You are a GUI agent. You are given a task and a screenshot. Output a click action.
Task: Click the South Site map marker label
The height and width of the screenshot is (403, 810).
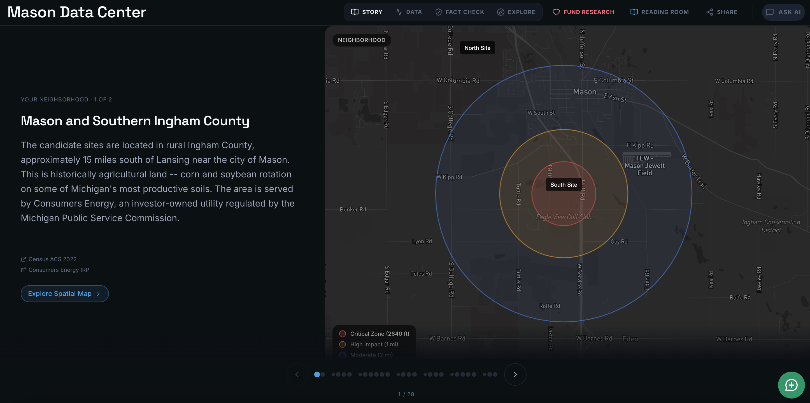[x=564, y=185]
